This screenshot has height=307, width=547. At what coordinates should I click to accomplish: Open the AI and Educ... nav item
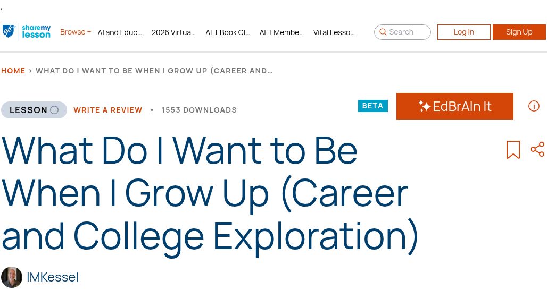pyautogui.click(x=120, y=32)
